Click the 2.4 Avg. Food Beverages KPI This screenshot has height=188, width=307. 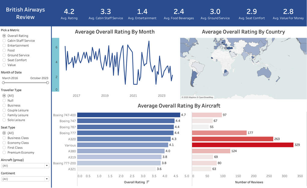pos(179,14)
